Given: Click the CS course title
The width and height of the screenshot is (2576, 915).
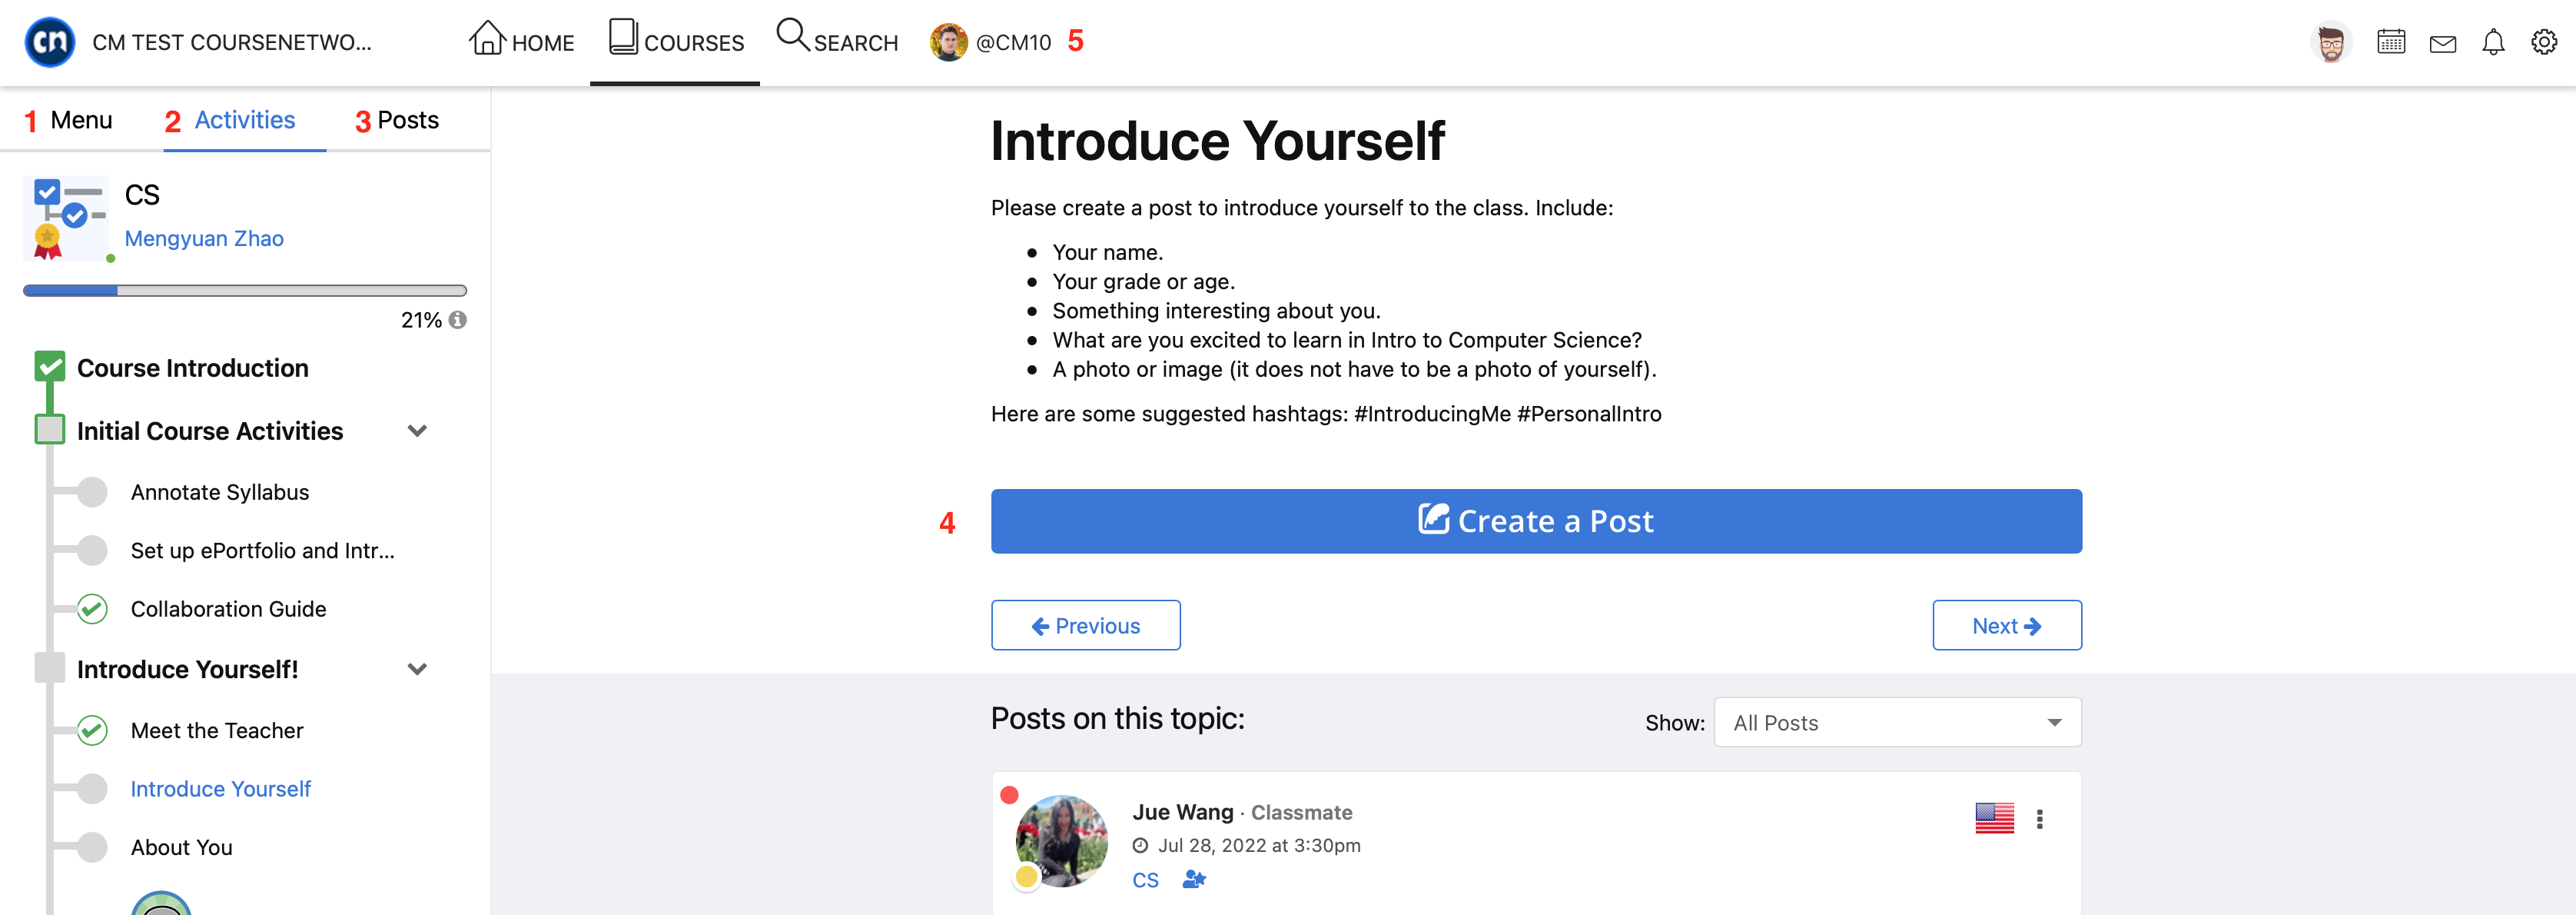Looking at the screenshot, I should coord(142,195).
